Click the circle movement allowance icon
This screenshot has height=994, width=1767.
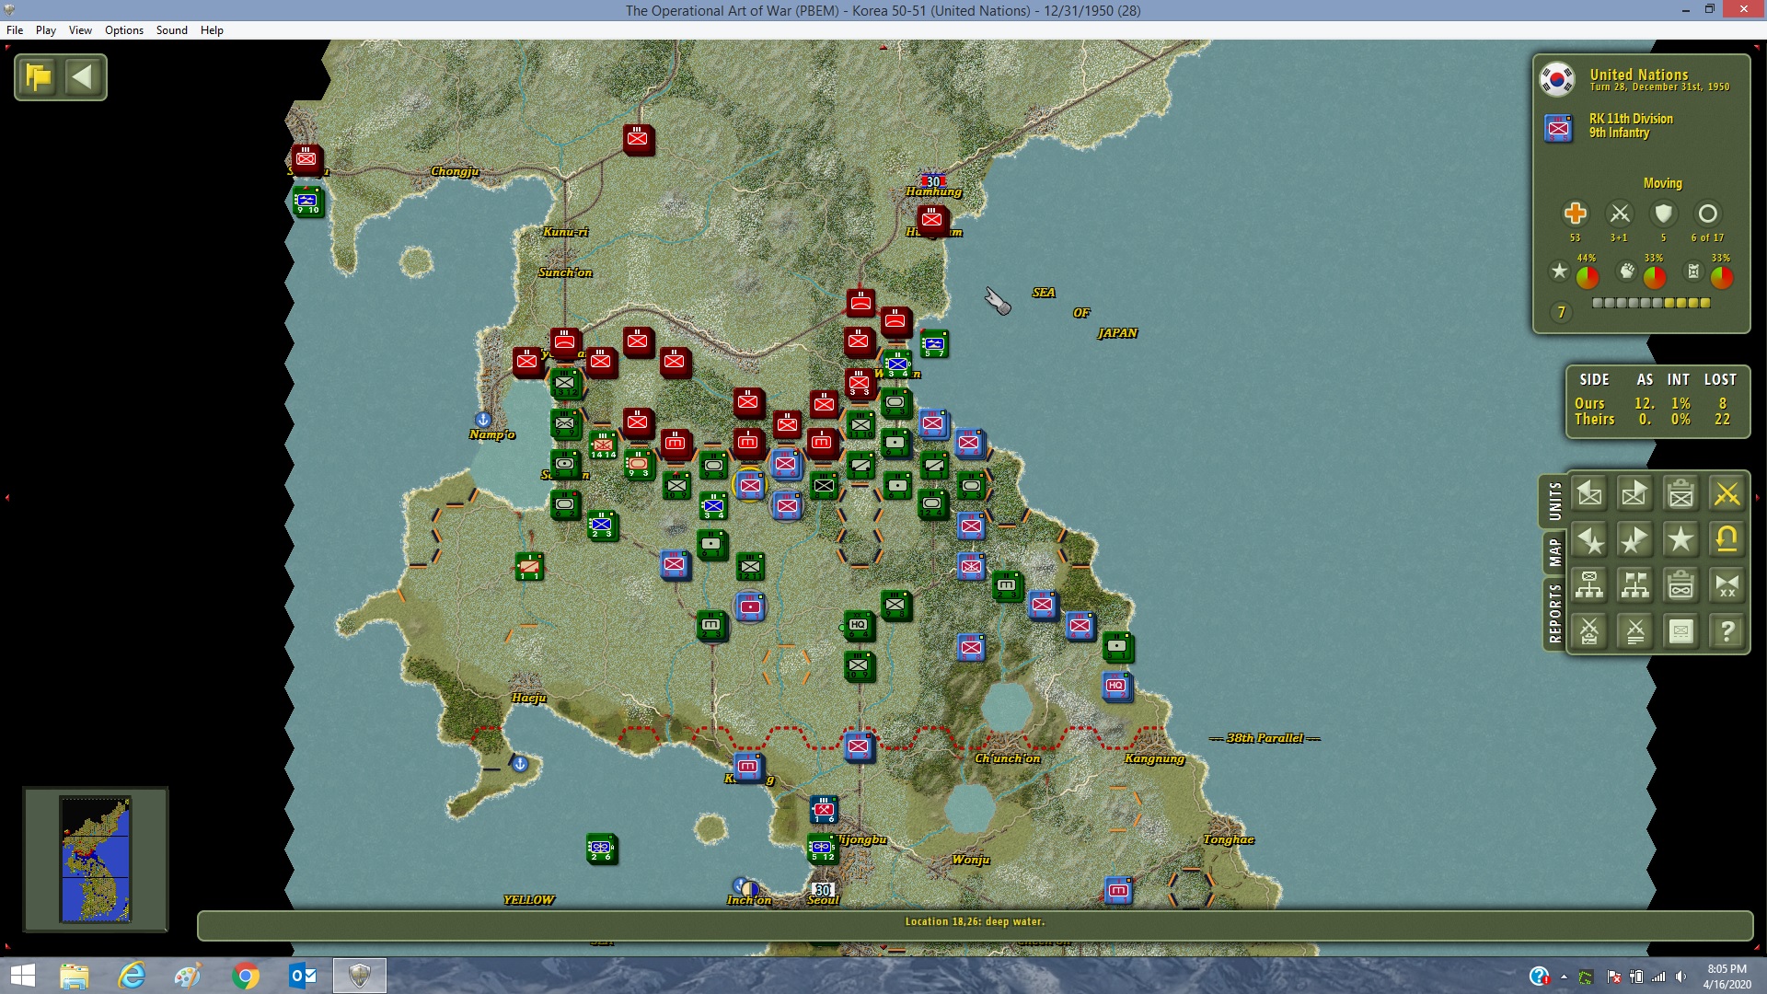(1707, 214)
